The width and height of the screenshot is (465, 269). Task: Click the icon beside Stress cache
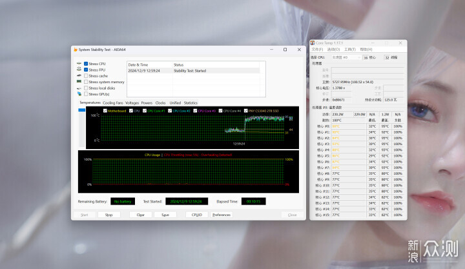pyautogui.click(x=78, y=75)
